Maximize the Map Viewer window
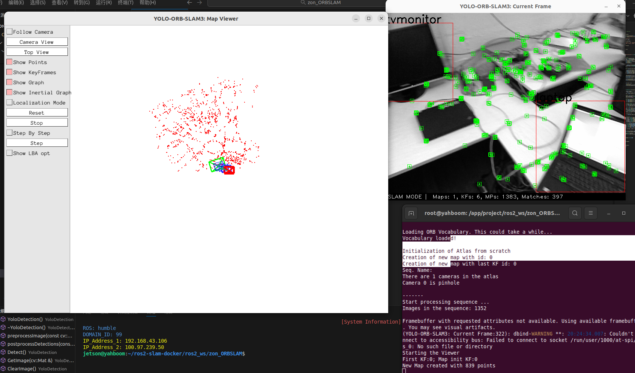 pyautogui.click(x=369, y=18)
